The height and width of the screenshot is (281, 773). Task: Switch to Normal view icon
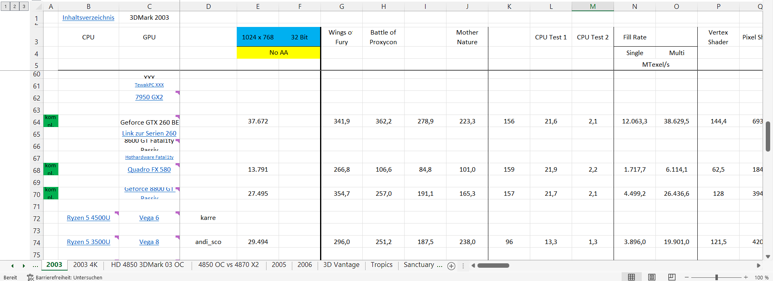pos(631,277)
